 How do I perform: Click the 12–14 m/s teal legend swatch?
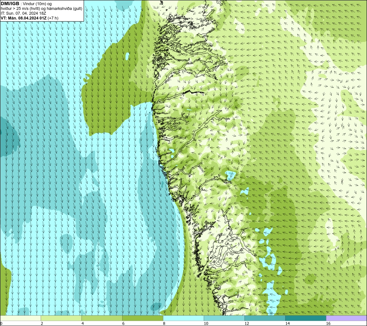(x=265, y=318)
